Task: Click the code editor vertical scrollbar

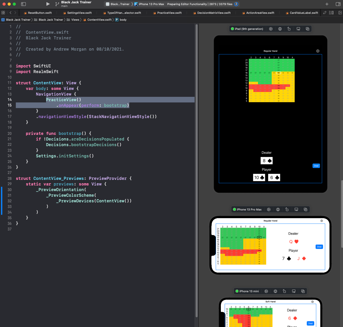Action: point(197,171)
